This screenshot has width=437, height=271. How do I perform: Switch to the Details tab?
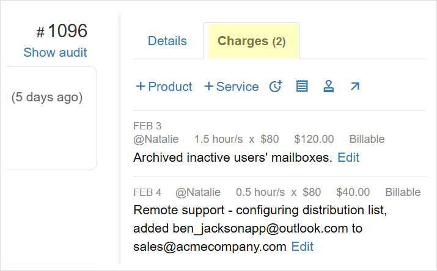tap(167, 41)
